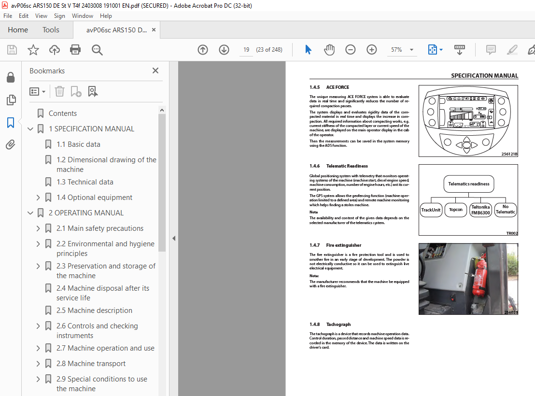Jump to 1.2 Dimensional drawing bookmark
This screenshot has height=396, width=535.
(x=106, y=165)
